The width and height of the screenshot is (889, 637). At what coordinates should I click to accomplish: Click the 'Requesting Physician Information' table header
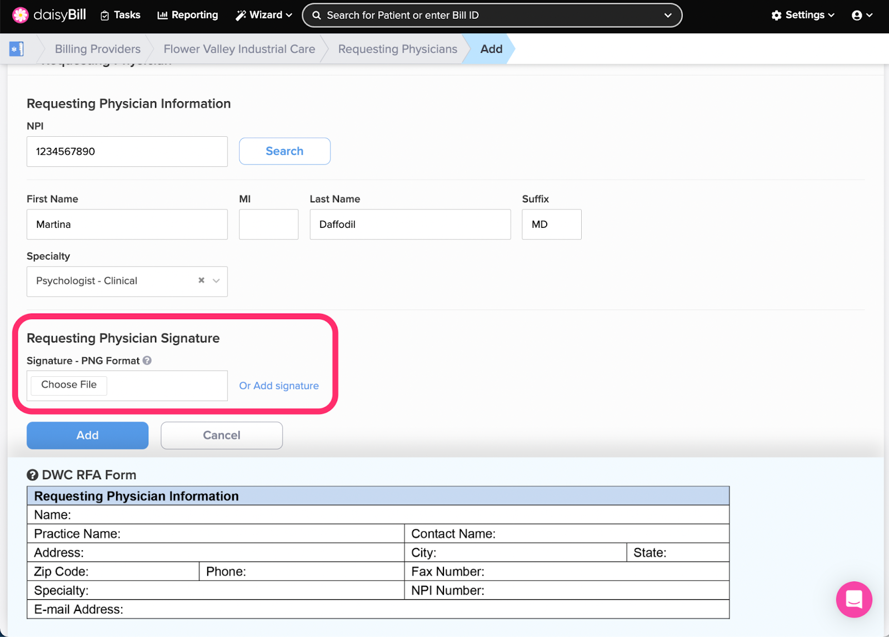click(x=378, y=496)
